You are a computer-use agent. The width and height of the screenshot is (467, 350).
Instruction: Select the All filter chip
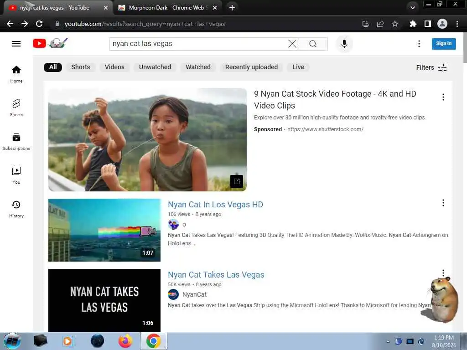click(53, 67)
